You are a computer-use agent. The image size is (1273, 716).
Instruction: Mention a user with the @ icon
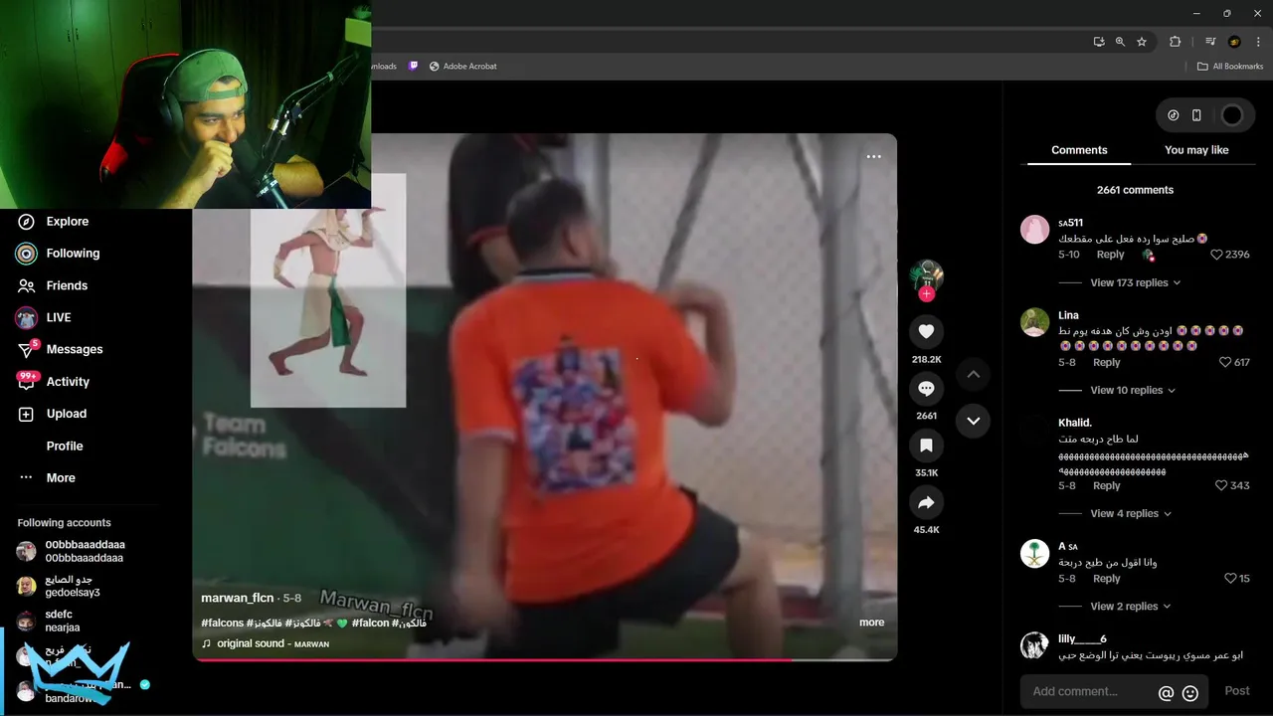point(1166,693)
